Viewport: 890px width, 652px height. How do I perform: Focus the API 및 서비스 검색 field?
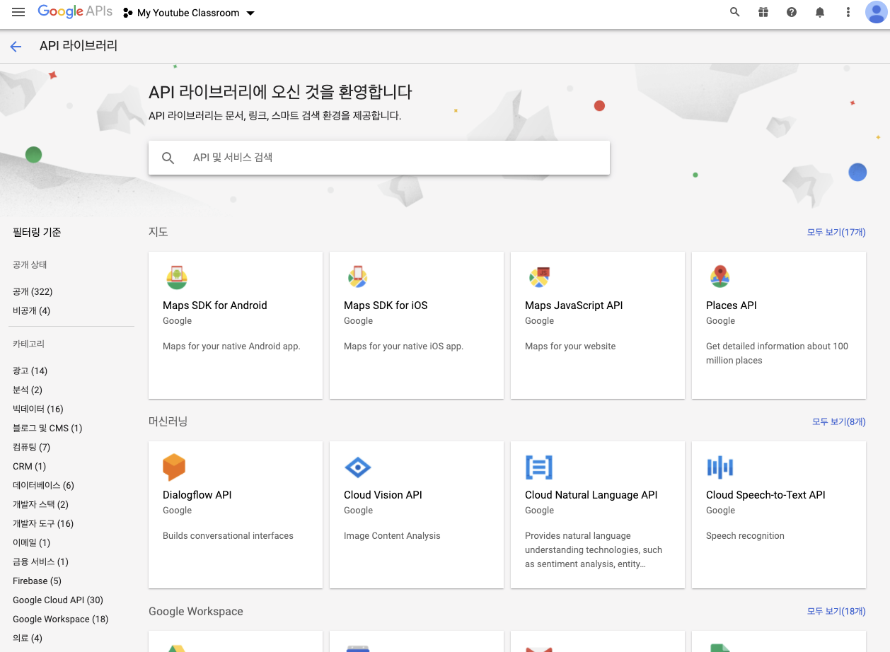[379, 158]
